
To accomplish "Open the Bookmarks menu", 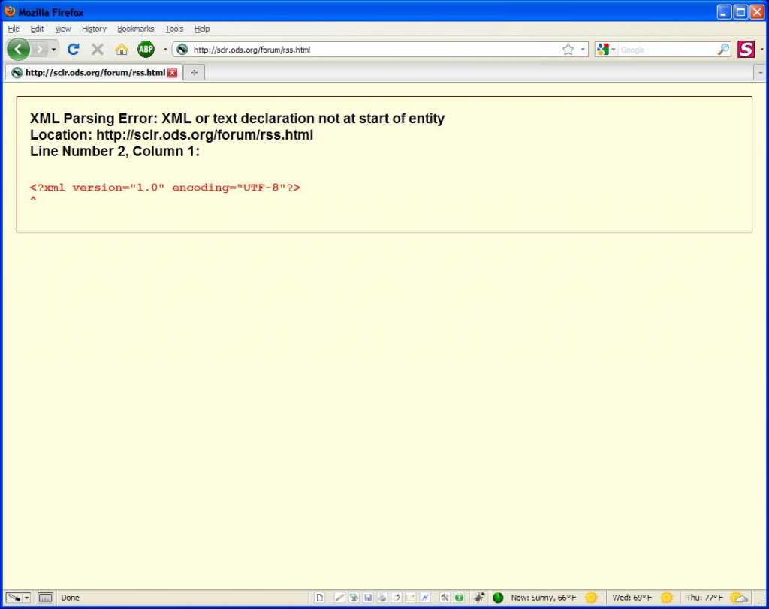I will 136,29.
